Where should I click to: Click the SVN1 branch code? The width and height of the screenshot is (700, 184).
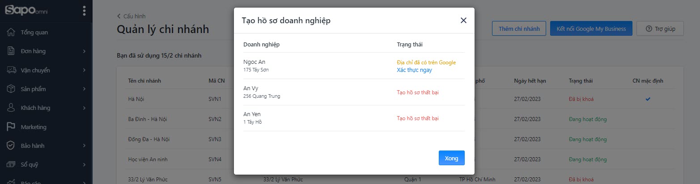click(215, 99)
